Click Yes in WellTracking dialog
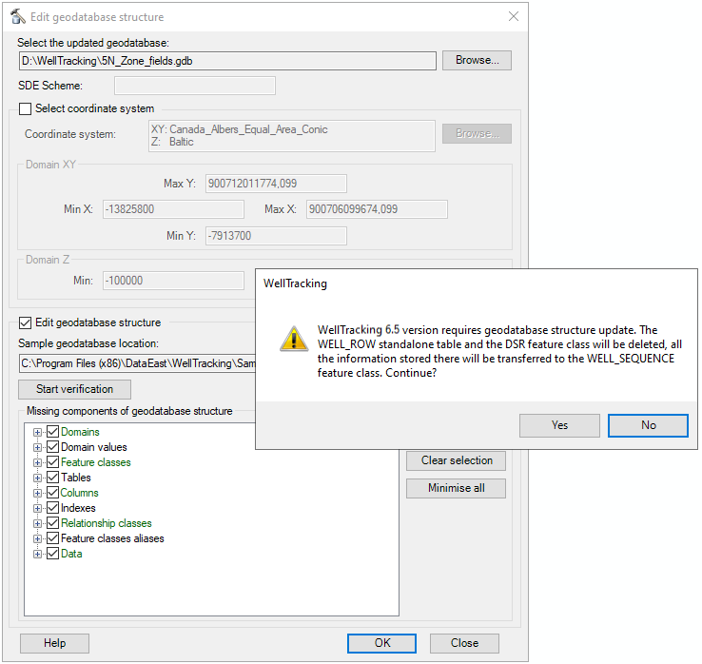The width and height of the screenshot is (702, 664). coord(559,425)
